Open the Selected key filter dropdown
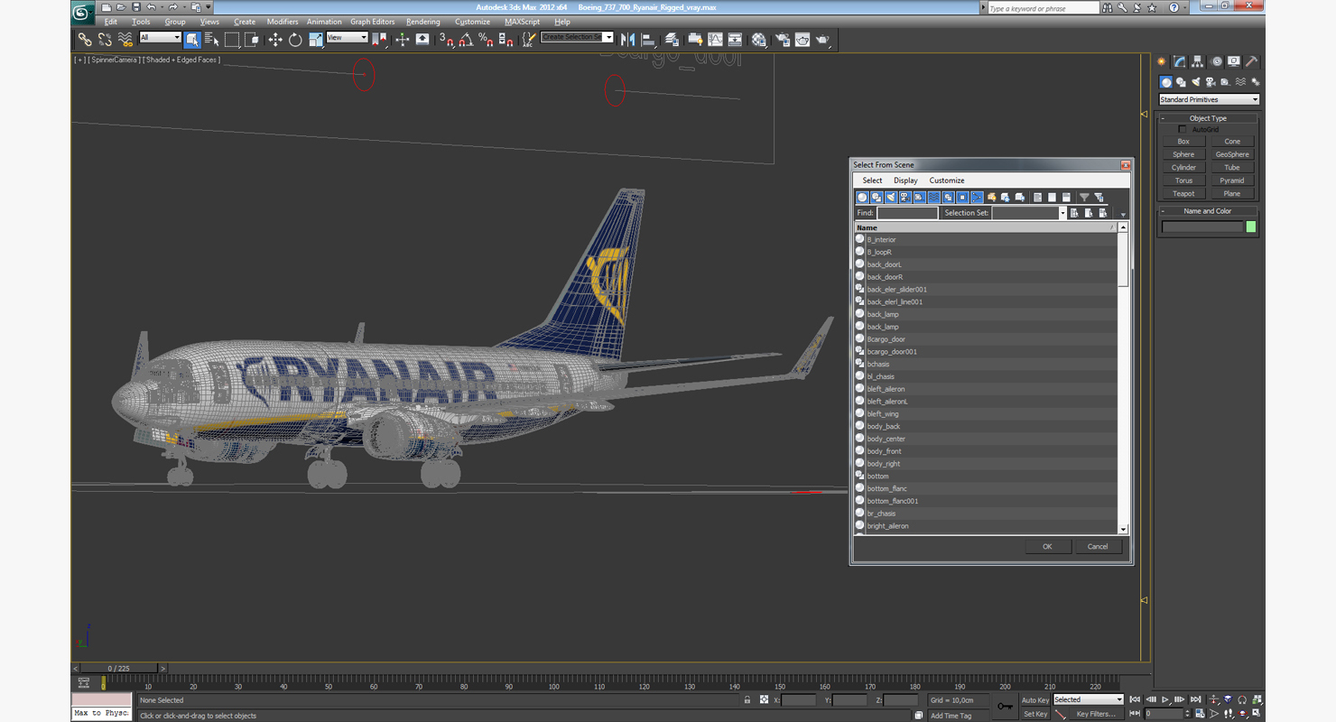The height and width of the screenshot is (722, 1336). click(x=1089, y=699)
